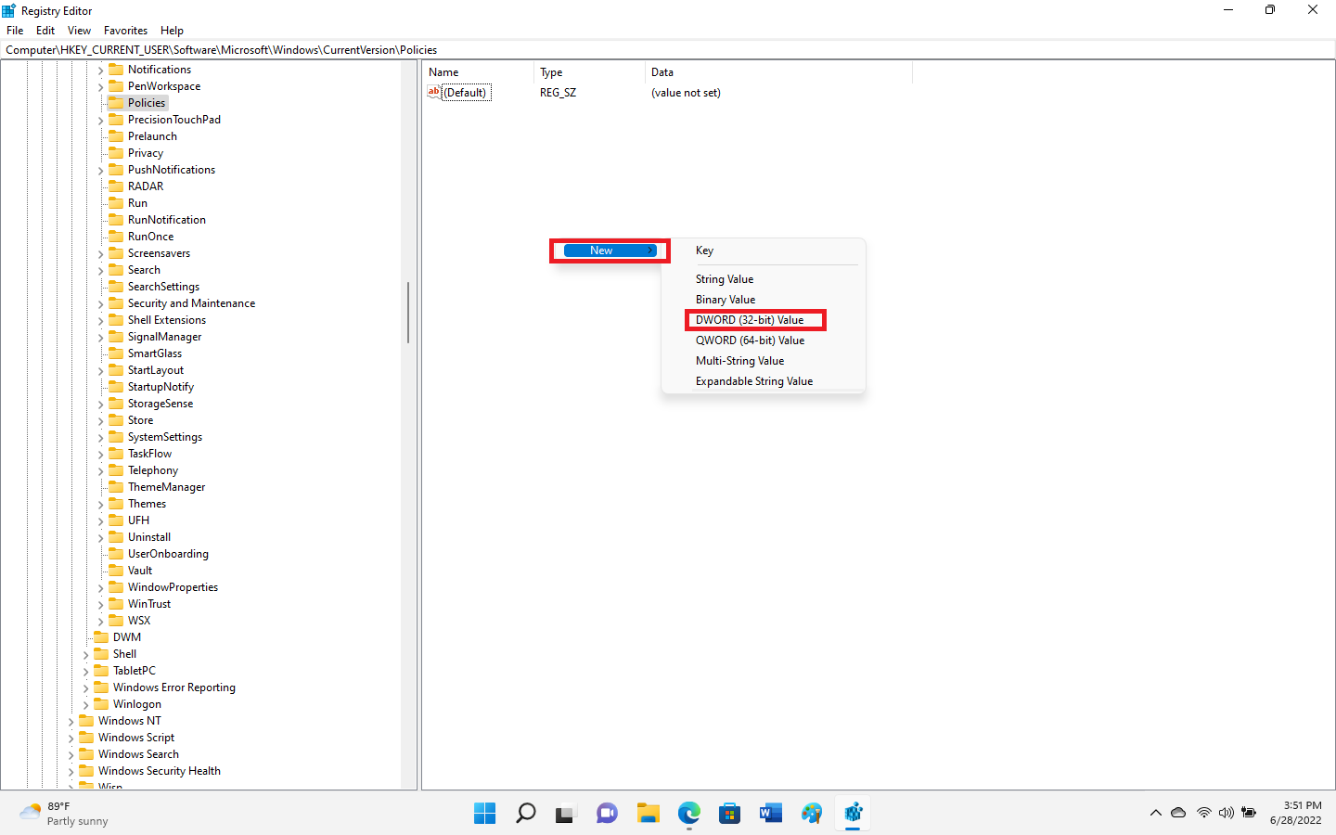
Task: Expand the Windows Search node
Action: (x=71, y=755)
